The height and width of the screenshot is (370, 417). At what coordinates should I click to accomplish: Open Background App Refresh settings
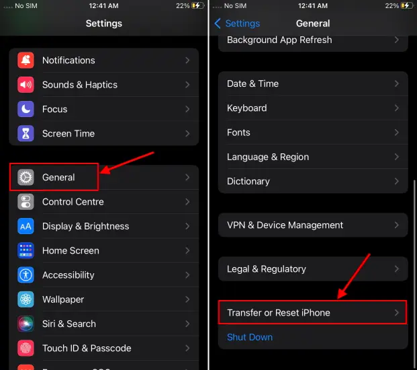(313, 42)
